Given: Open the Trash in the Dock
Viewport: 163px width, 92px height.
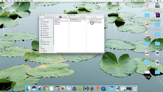Looking at the screenshot, I should click(x=135, y=88).
